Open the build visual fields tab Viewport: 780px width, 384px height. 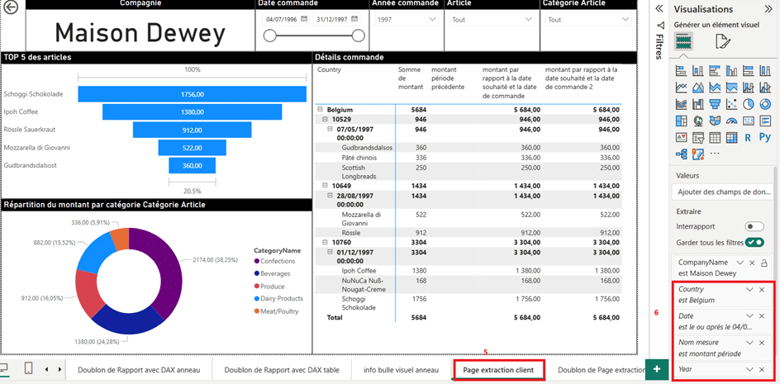(684, 42)
